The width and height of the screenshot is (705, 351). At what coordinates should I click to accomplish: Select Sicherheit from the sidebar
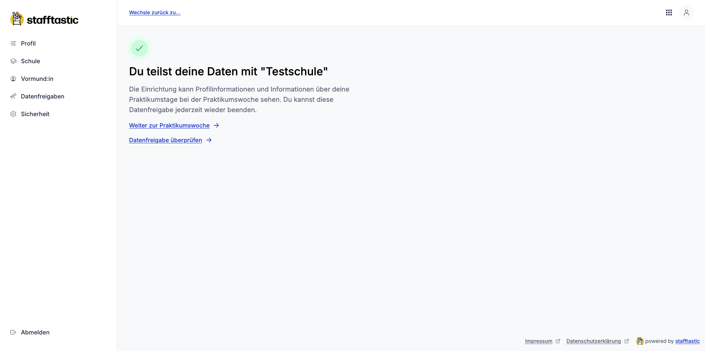point(35,114)
